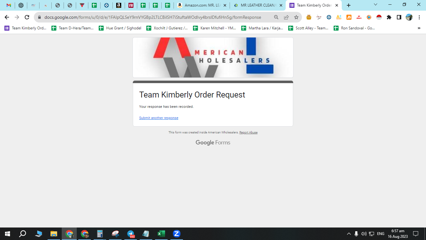This screenshot has height=240, width=426.
Task: Open Team D-Hera/Team bookmark
Action: pyautogui.click(x=73, y=28)
